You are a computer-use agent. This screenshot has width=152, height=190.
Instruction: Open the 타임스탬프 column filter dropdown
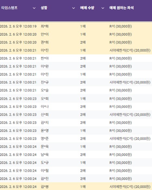click(34, 8)
